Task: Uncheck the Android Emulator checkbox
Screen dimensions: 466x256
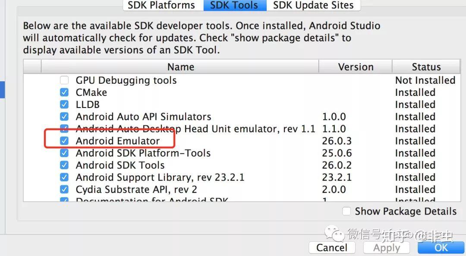Action: 64,141
